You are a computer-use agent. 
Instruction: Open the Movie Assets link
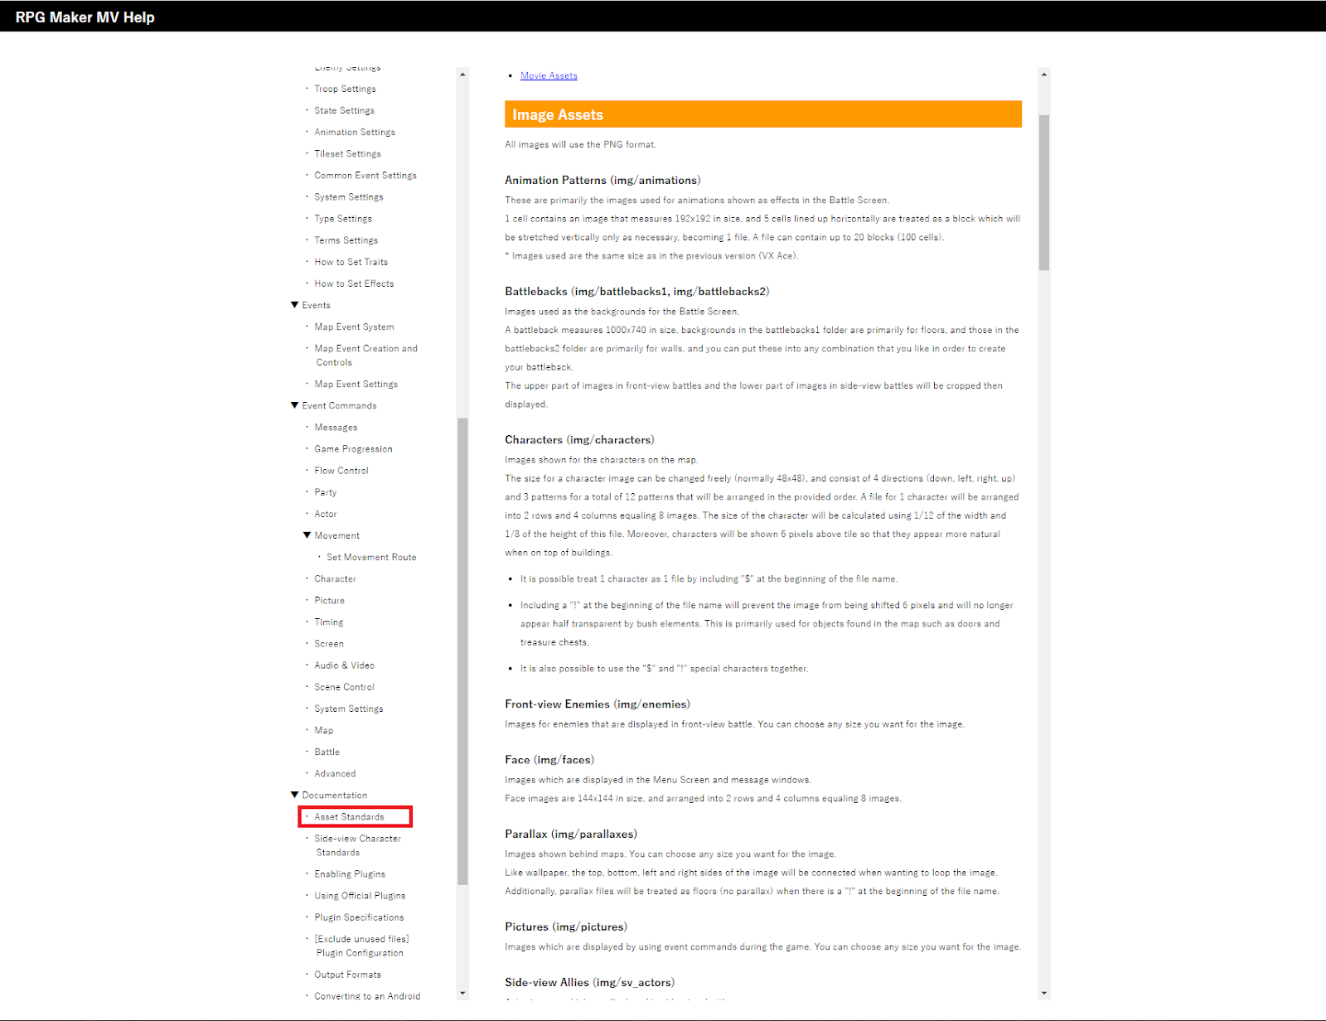[x=549, y=75]
